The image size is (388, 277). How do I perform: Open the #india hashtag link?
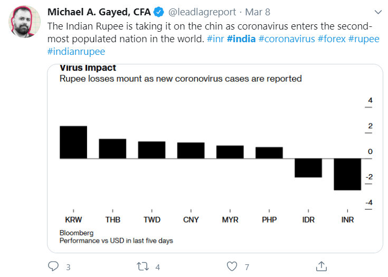click(241, 40)
